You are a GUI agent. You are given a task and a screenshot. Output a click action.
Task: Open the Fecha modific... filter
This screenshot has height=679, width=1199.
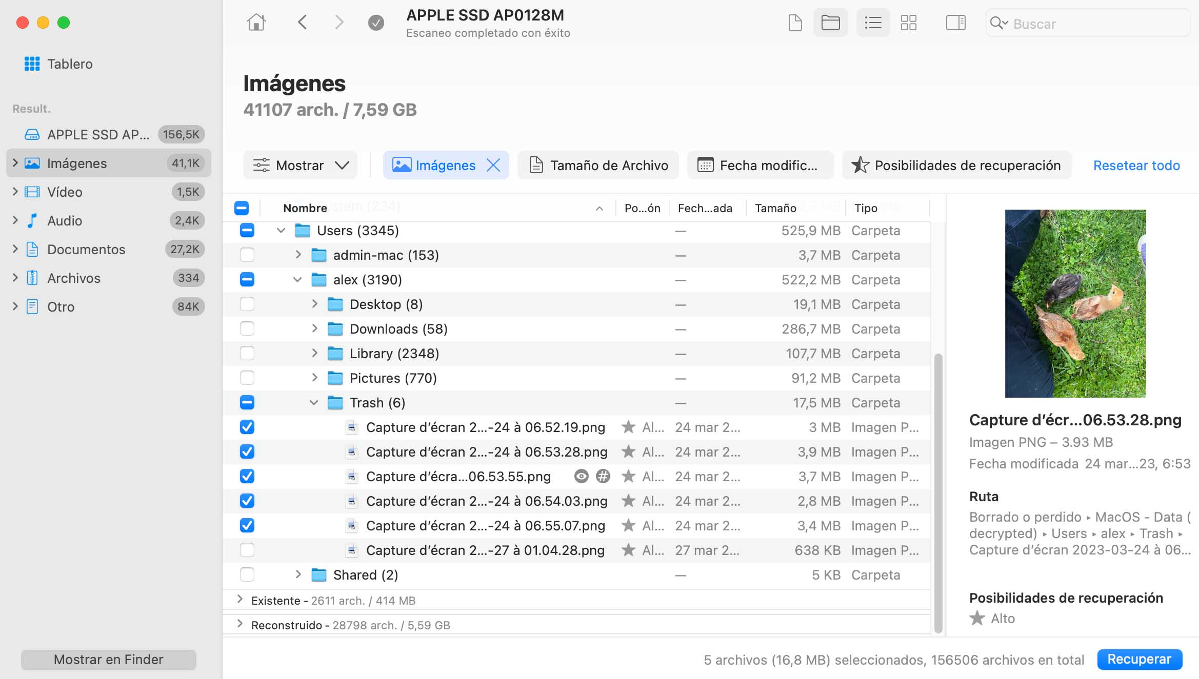760,165
